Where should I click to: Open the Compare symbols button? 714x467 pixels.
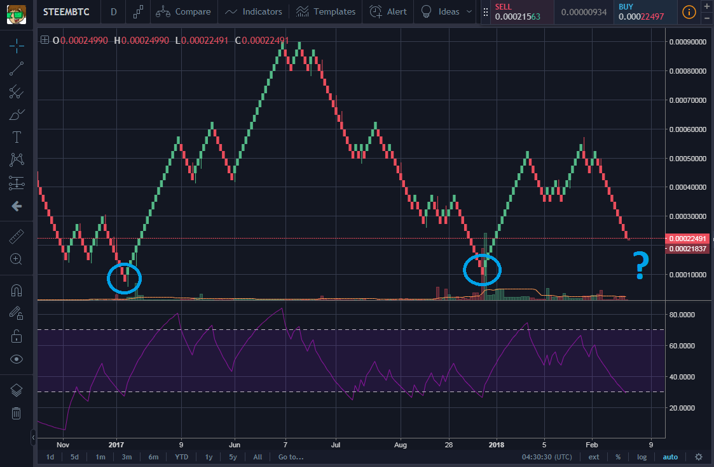(184, 12)
